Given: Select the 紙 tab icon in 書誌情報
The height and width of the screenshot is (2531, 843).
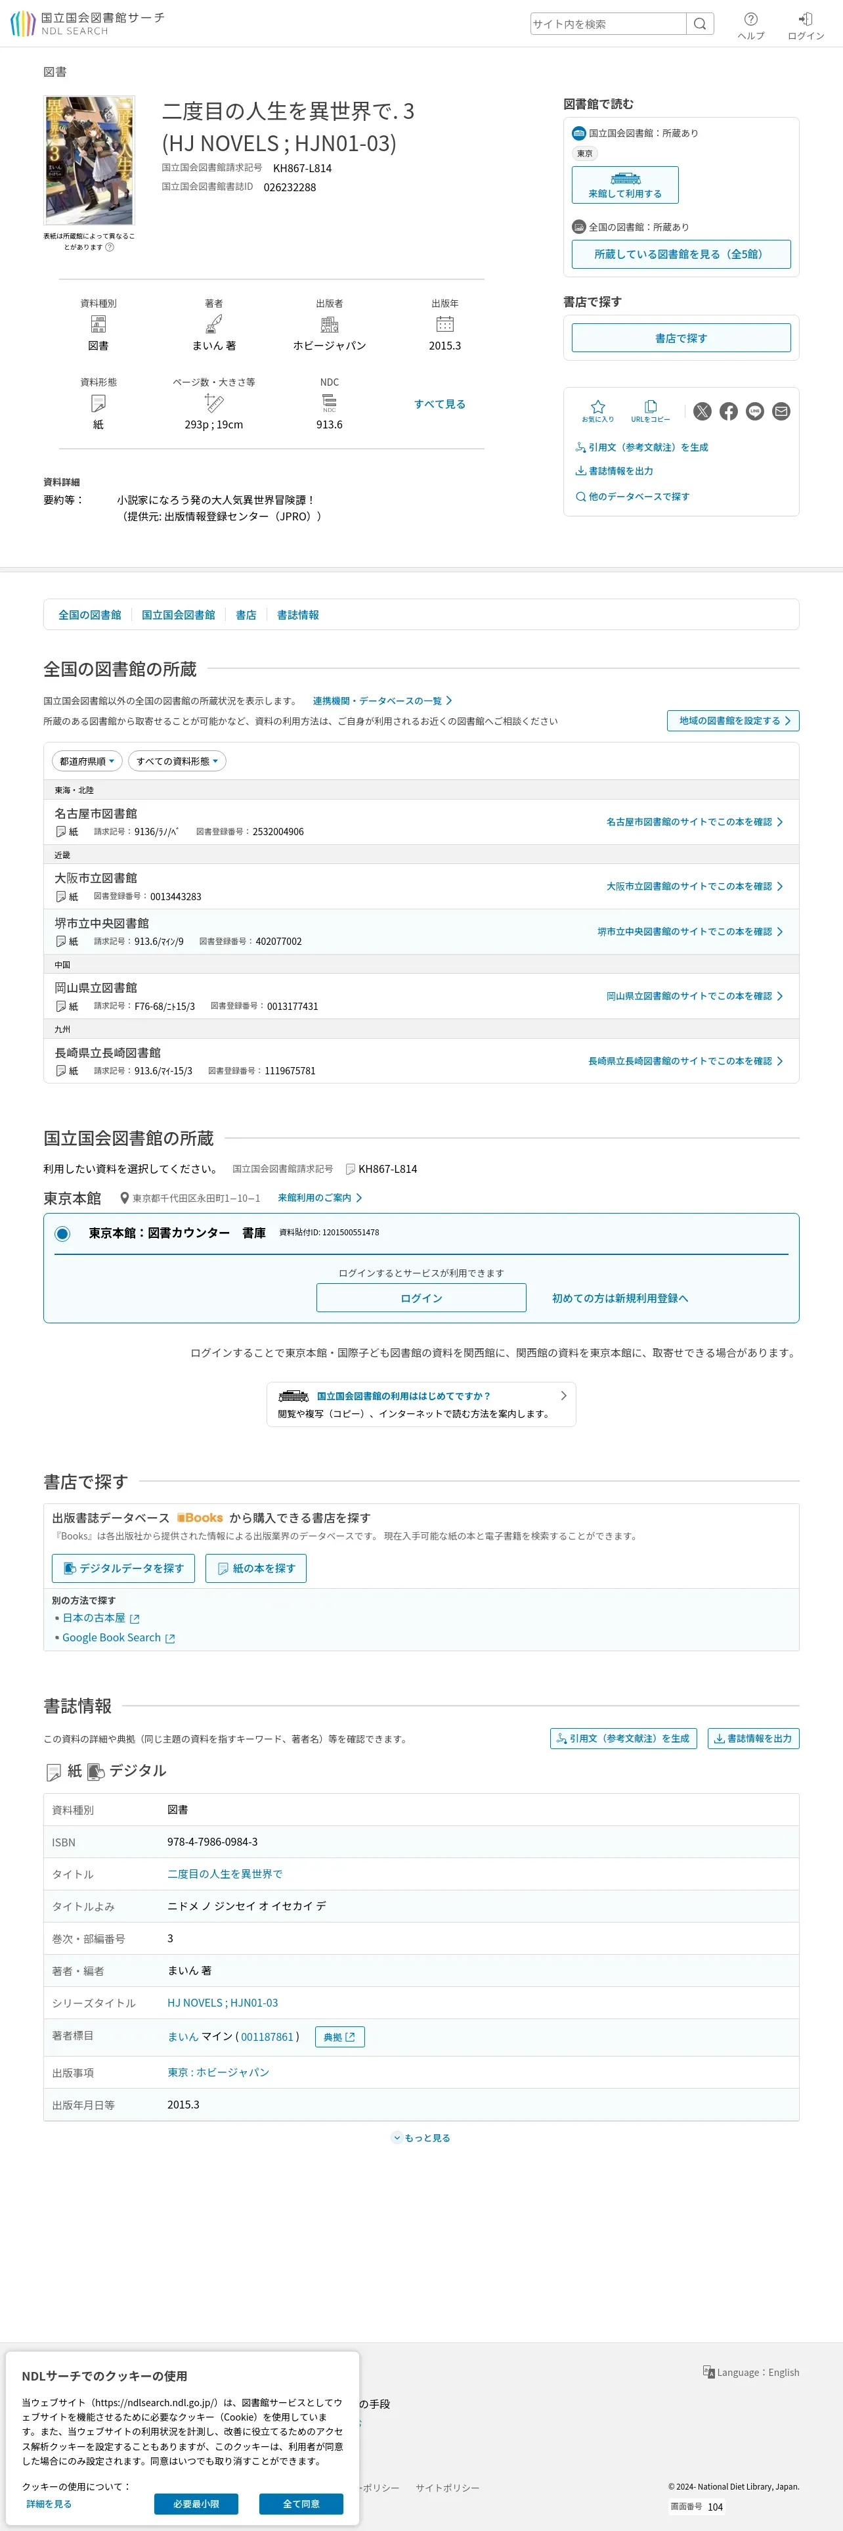Looking at the screenshot, I should [x=54, y=1771].
